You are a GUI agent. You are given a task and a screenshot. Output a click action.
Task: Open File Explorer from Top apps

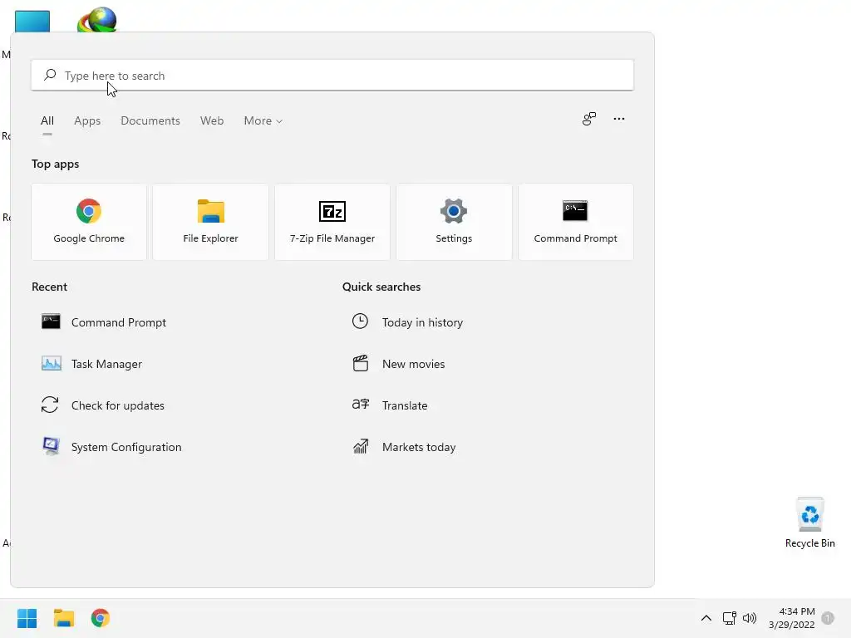pyautogui.click(x=210, y=222)
